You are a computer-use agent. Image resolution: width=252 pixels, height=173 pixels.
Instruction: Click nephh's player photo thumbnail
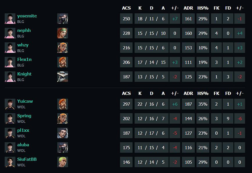(x=10, y=33)
